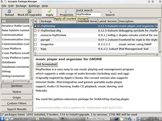Sort by S status column header
The width and height of the screenshot is (162, 121).
[35, 21]
